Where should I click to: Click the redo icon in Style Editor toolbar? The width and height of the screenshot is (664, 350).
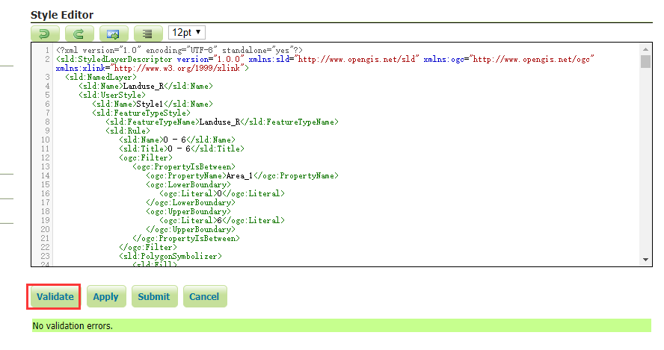(79, 33)
